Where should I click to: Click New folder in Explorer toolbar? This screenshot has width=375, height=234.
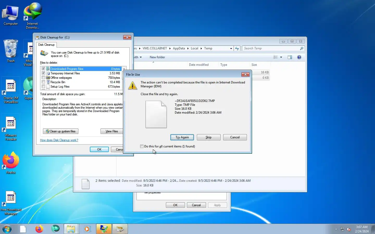click(x=157, y=57)
